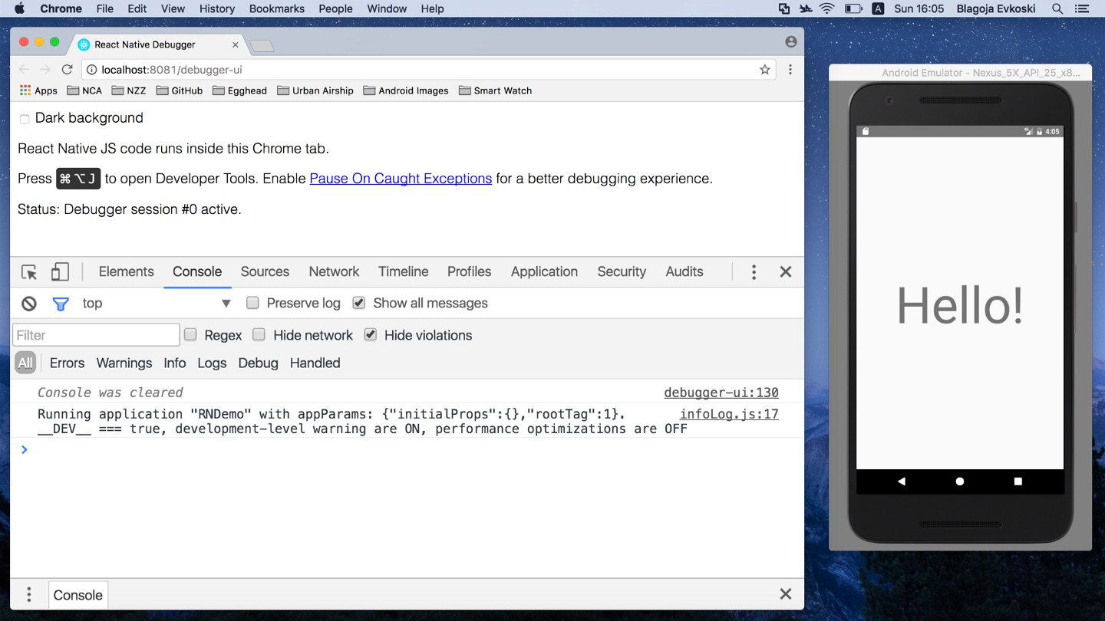The height and width of the screenshot is (621, 1105).
Task: Open the Sources tab in DevTools
Action: tap(265, 271)
